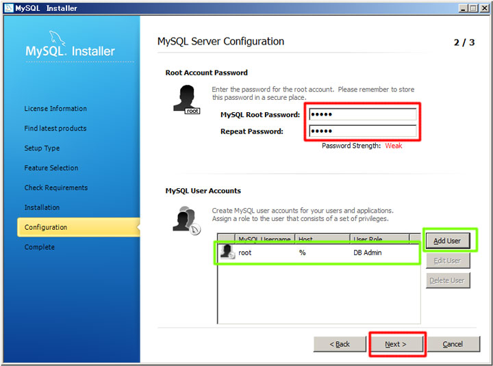This screenshot has height=366, width=493.
Task: Select the Complete step in sidebar
Action: pyautogui.click(x=40, y=247)
